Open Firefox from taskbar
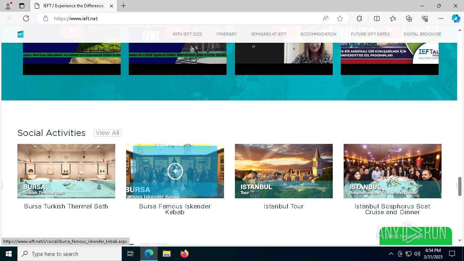The height and width of the screenshot is (261, 464). [184, 254]
